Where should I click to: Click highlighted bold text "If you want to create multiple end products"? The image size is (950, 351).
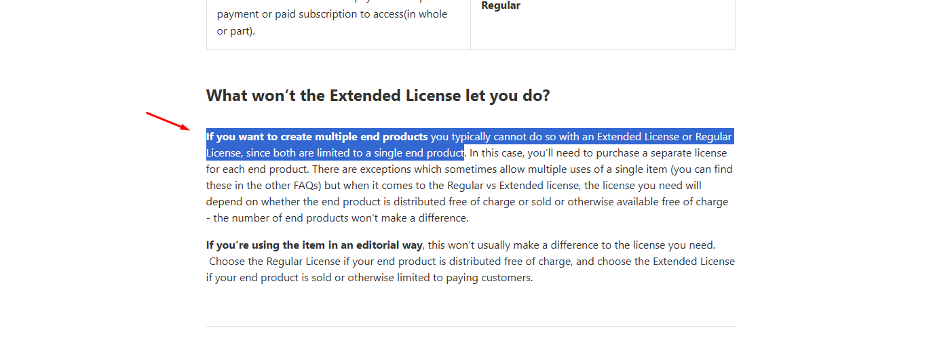[x=317, y=137]
